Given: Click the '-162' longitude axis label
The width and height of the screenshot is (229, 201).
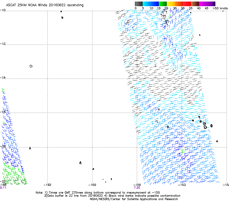Looking at the screenshot, I should click(47, 185).
